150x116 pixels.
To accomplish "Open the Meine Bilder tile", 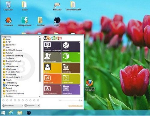I will [x=71, y=68].
